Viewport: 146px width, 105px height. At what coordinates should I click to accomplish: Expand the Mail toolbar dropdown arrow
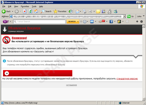(81, 12)
